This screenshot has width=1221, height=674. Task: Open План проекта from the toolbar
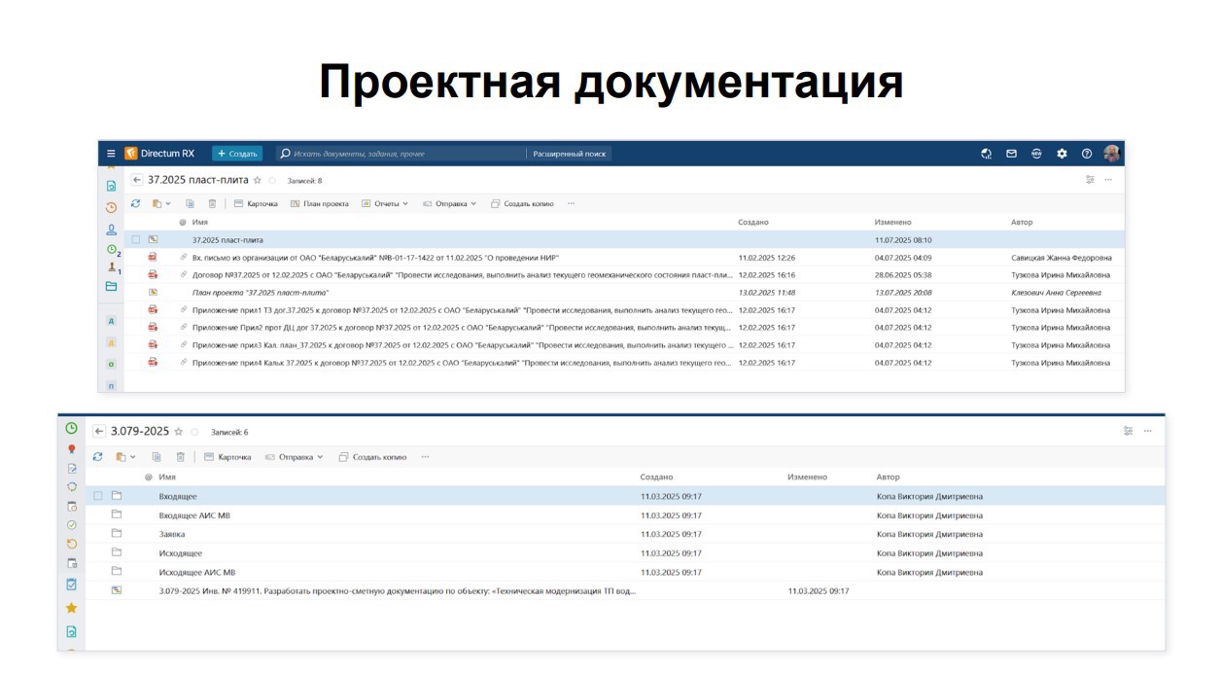point(319,204)
